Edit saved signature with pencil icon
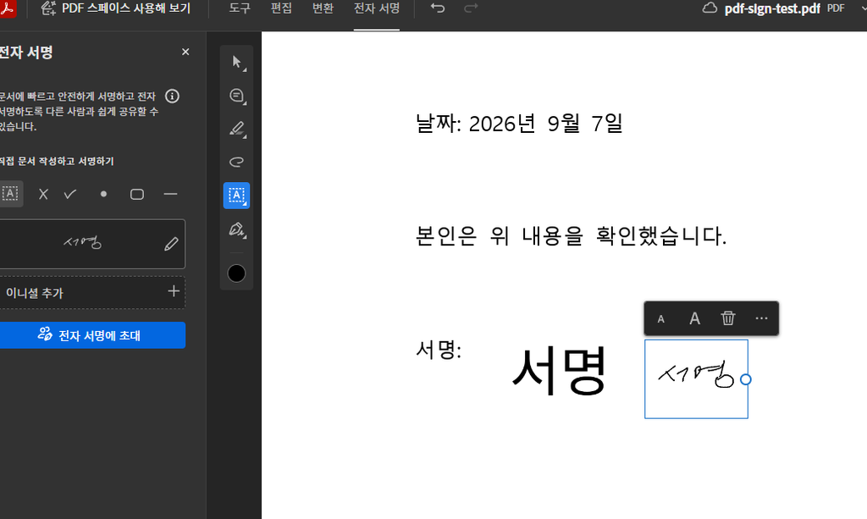 171,244
